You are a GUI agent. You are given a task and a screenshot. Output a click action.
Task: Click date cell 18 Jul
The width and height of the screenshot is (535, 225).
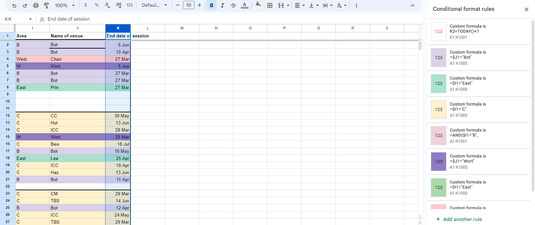(x=118, y=144)
